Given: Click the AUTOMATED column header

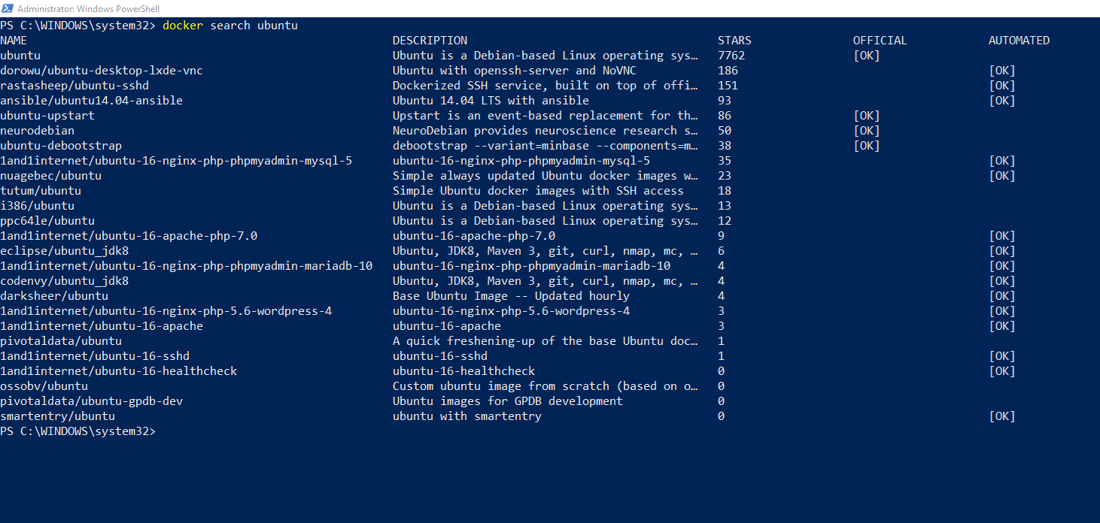Looking at the screenshot, I should [x=1019, y=41].
